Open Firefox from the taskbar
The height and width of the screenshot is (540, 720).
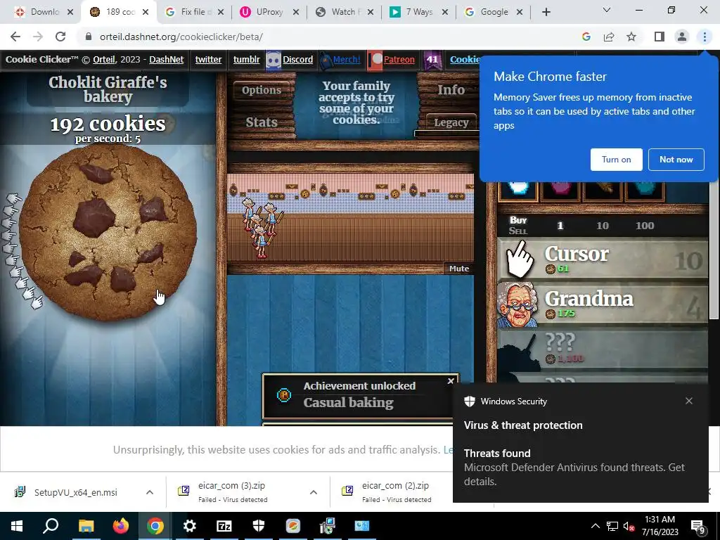[x=121, y=526]
